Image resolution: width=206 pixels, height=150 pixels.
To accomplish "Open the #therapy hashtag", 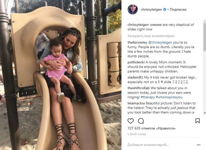I will tap(148, 97).
